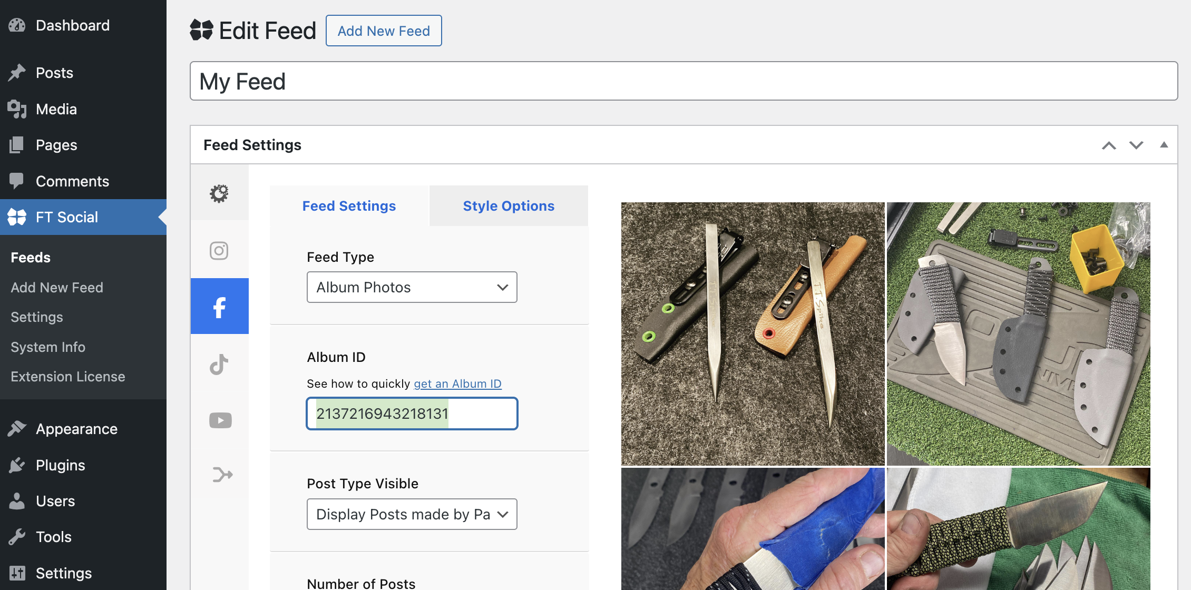This screenshot has height=590, width=1191.
Task: Open Feeds submenu link
Action: click(31, 258)
